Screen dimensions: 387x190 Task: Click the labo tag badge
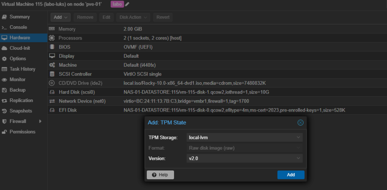pyautogui.click(x=117, y=4)
